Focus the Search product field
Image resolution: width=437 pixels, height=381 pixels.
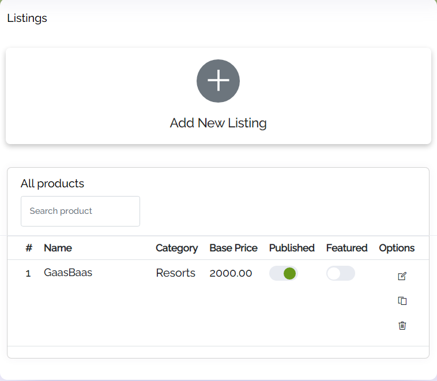click(x=80, y=211)
